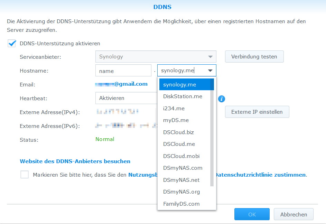Open the Nutzungsbedingungen link
The width and height of the screenshot is (326, 224).
pos(143,175)
